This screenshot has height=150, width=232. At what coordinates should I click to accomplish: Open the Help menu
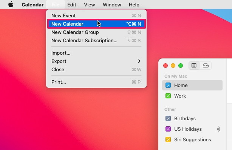pyautogui.click(x=134, y=5)
